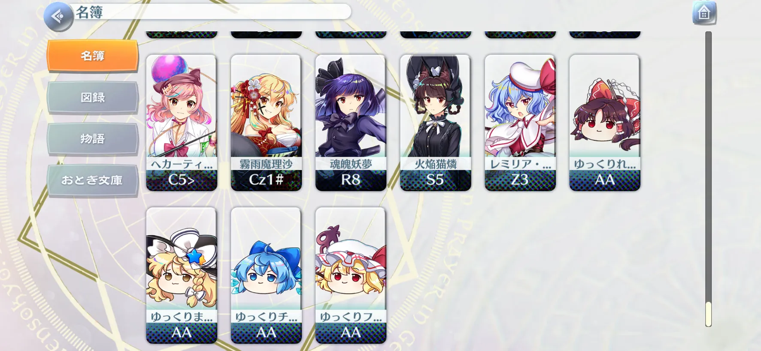Viewport: 761px width, 351px height.
Task: Select the ゆっくりれ AA Reimu card
Action: [x=604, y=123]
